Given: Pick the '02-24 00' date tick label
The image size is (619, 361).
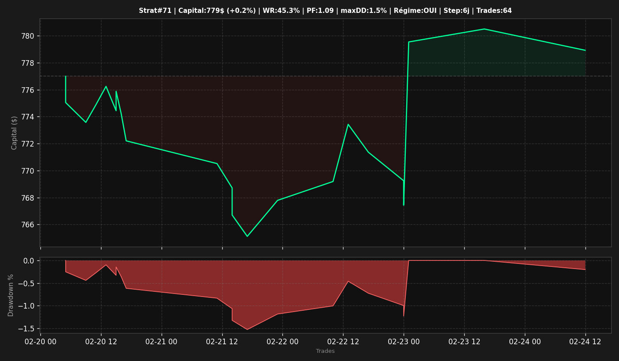Looking at the screenshot, I should tap(525, 342).
